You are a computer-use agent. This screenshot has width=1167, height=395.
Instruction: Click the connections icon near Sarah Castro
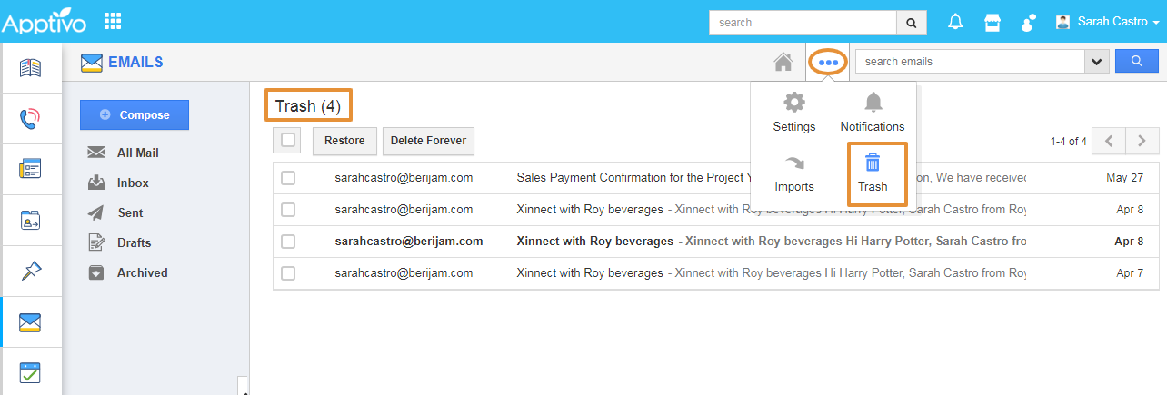coord(1029,22)
